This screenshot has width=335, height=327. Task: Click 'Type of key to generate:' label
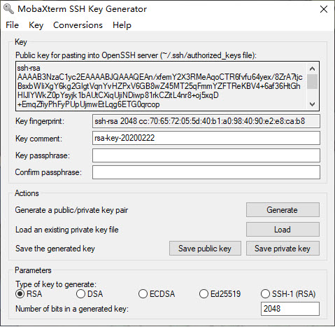coord(56,284)
